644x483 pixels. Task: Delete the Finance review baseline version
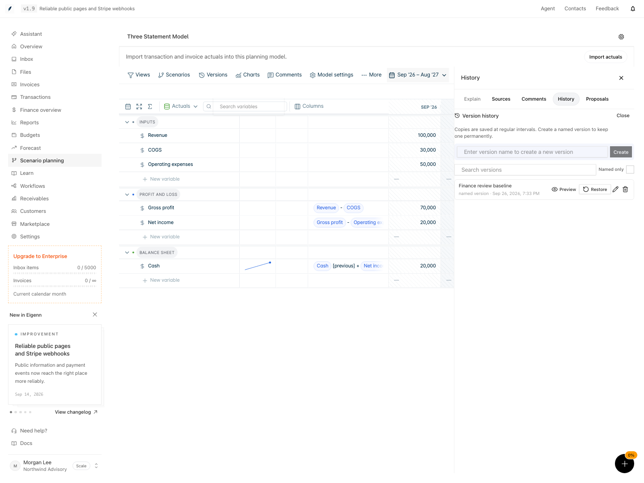click(625, 189)
